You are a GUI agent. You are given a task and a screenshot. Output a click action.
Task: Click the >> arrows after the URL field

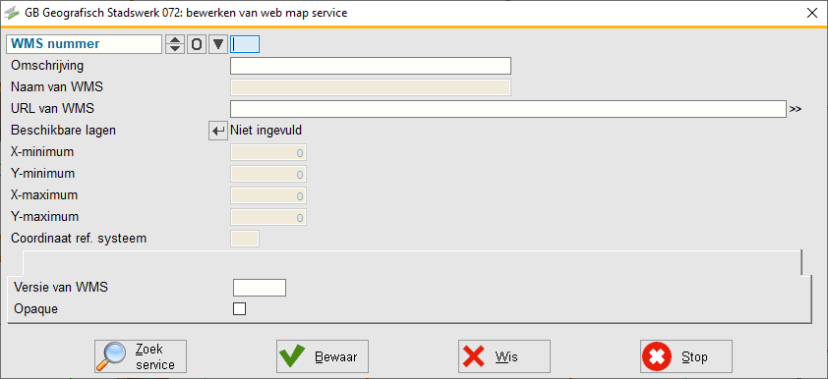pyautogui.click(x=796, y=110)
